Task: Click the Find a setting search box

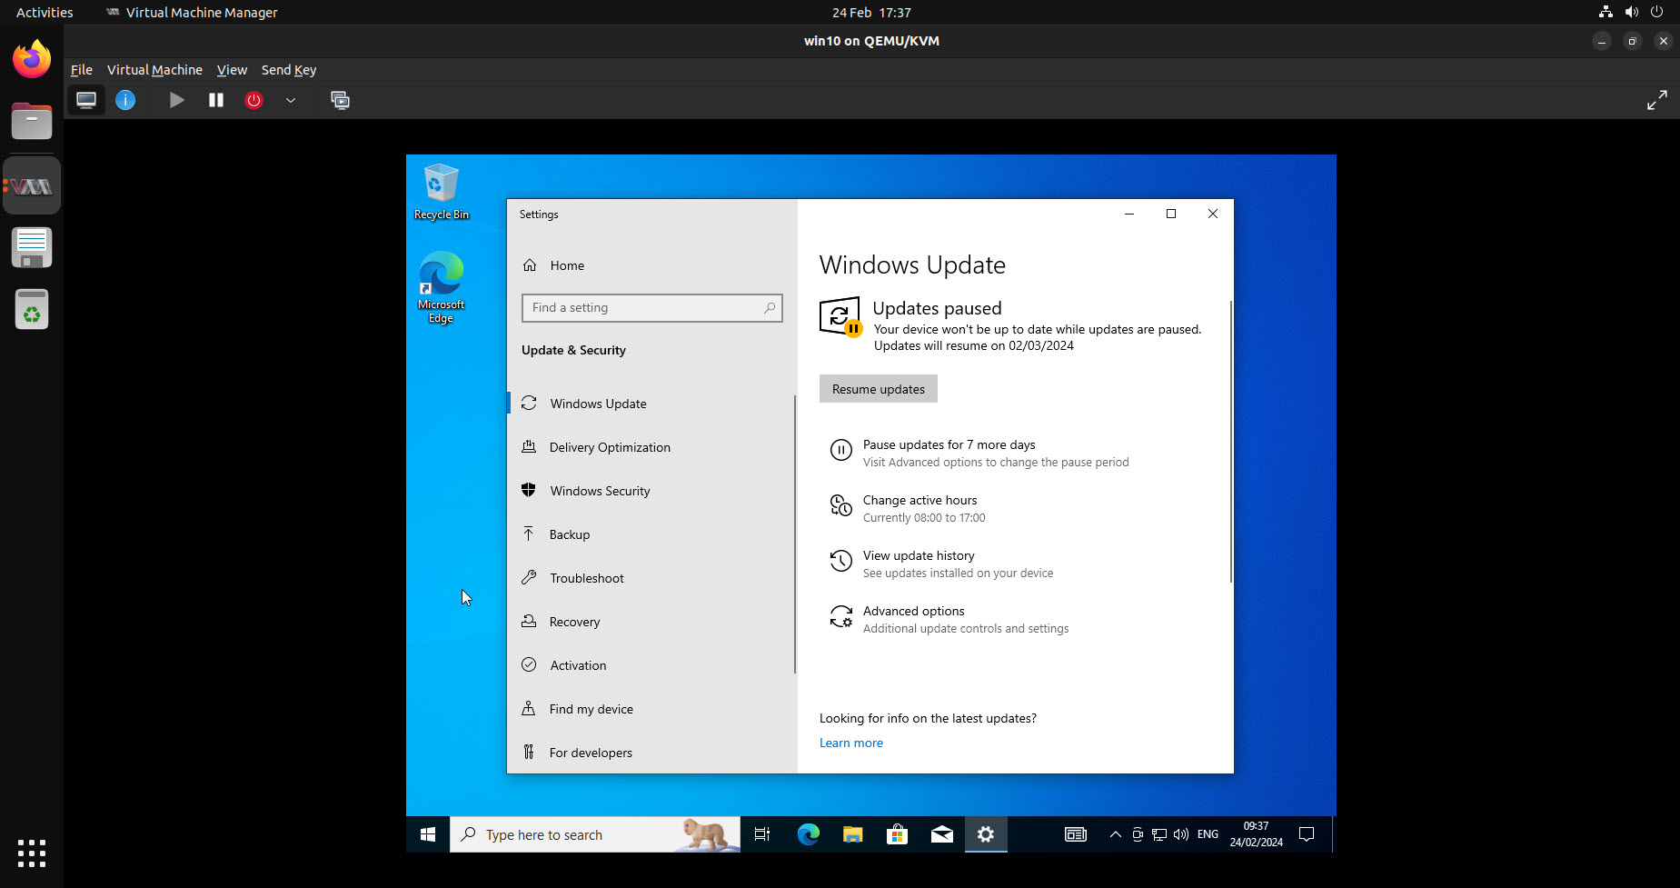Action: [x=651, y=307]
